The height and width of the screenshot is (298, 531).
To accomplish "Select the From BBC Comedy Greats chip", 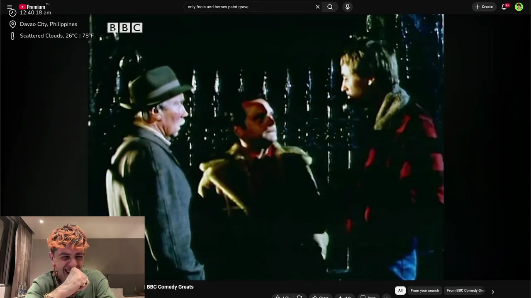I will point(465,291).
